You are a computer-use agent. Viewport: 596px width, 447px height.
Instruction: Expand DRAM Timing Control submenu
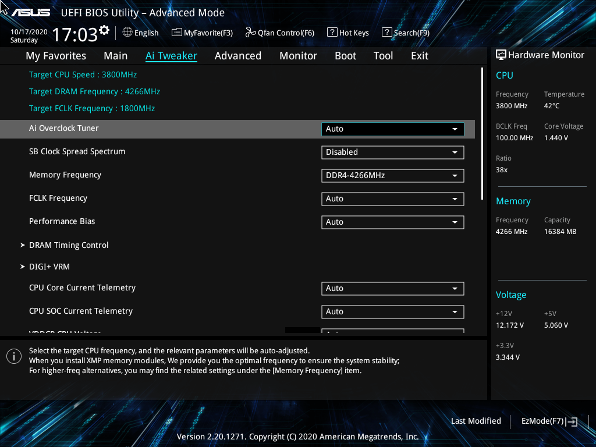click(x=69, y=245)
